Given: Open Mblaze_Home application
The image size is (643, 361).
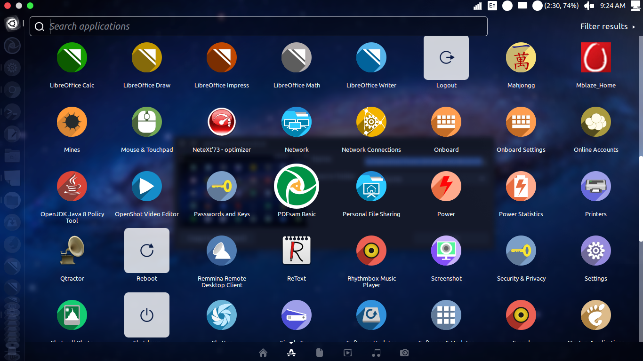Looking at the screenshot, I should click(x=596, y=57).
